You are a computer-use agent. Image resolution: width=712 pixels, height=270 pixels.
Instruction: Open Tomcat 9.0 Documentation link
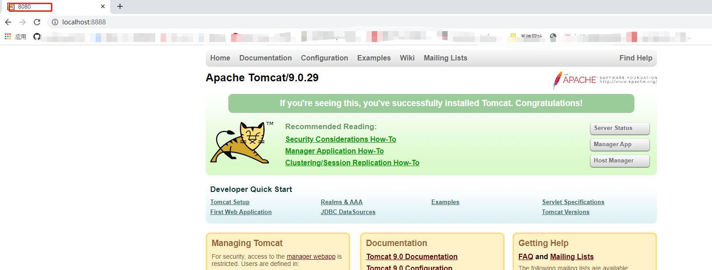point(412,256)
